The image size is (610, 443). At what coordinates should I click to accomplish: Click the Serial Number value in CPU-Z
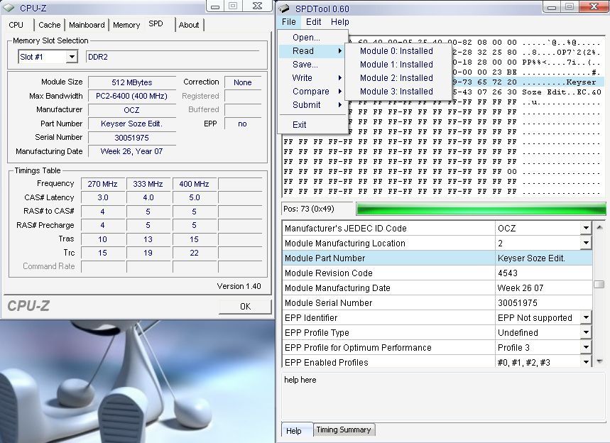tap(132, 138)
